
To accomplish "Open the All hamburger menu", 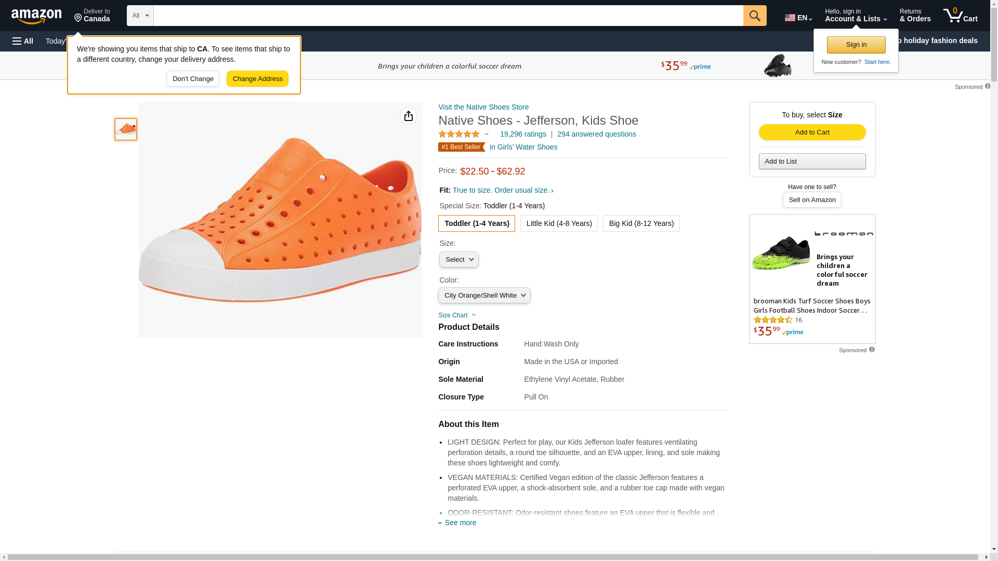I will point(23,41).
